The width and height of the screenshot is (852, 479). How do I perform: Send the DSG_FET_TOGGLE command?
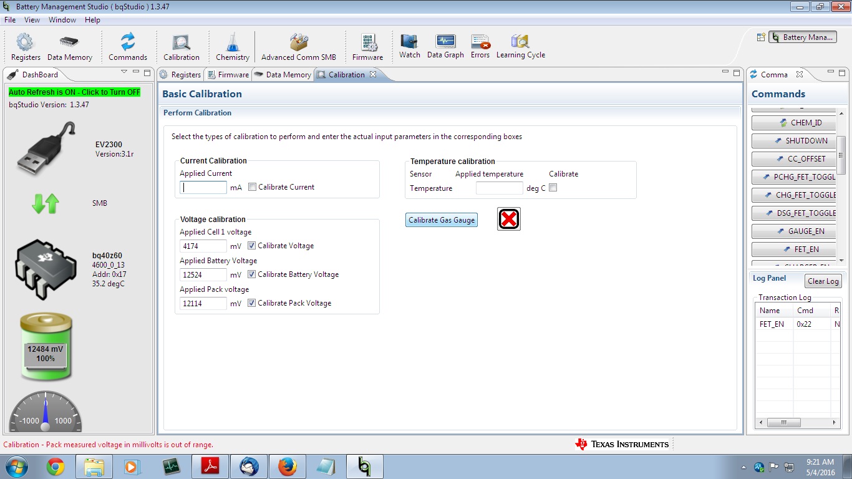click(x=794, y=213)
